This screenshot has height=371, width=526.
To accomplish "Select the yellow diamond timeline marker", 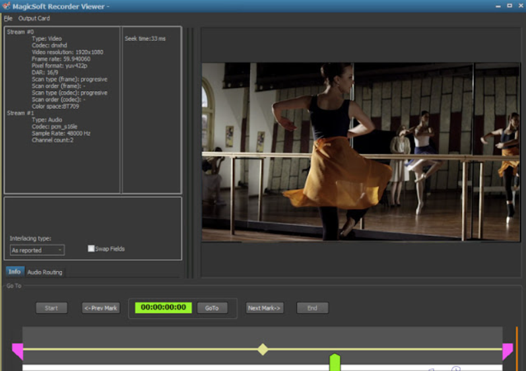I will tap(263, 349).
